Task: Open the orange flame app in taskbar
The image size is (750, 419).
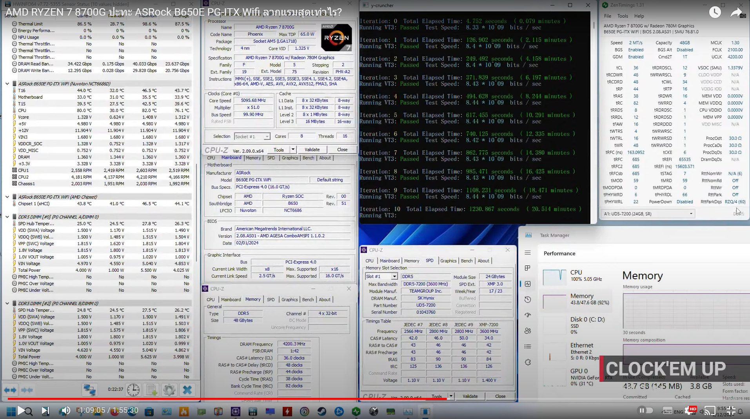Action: (183, 411)
